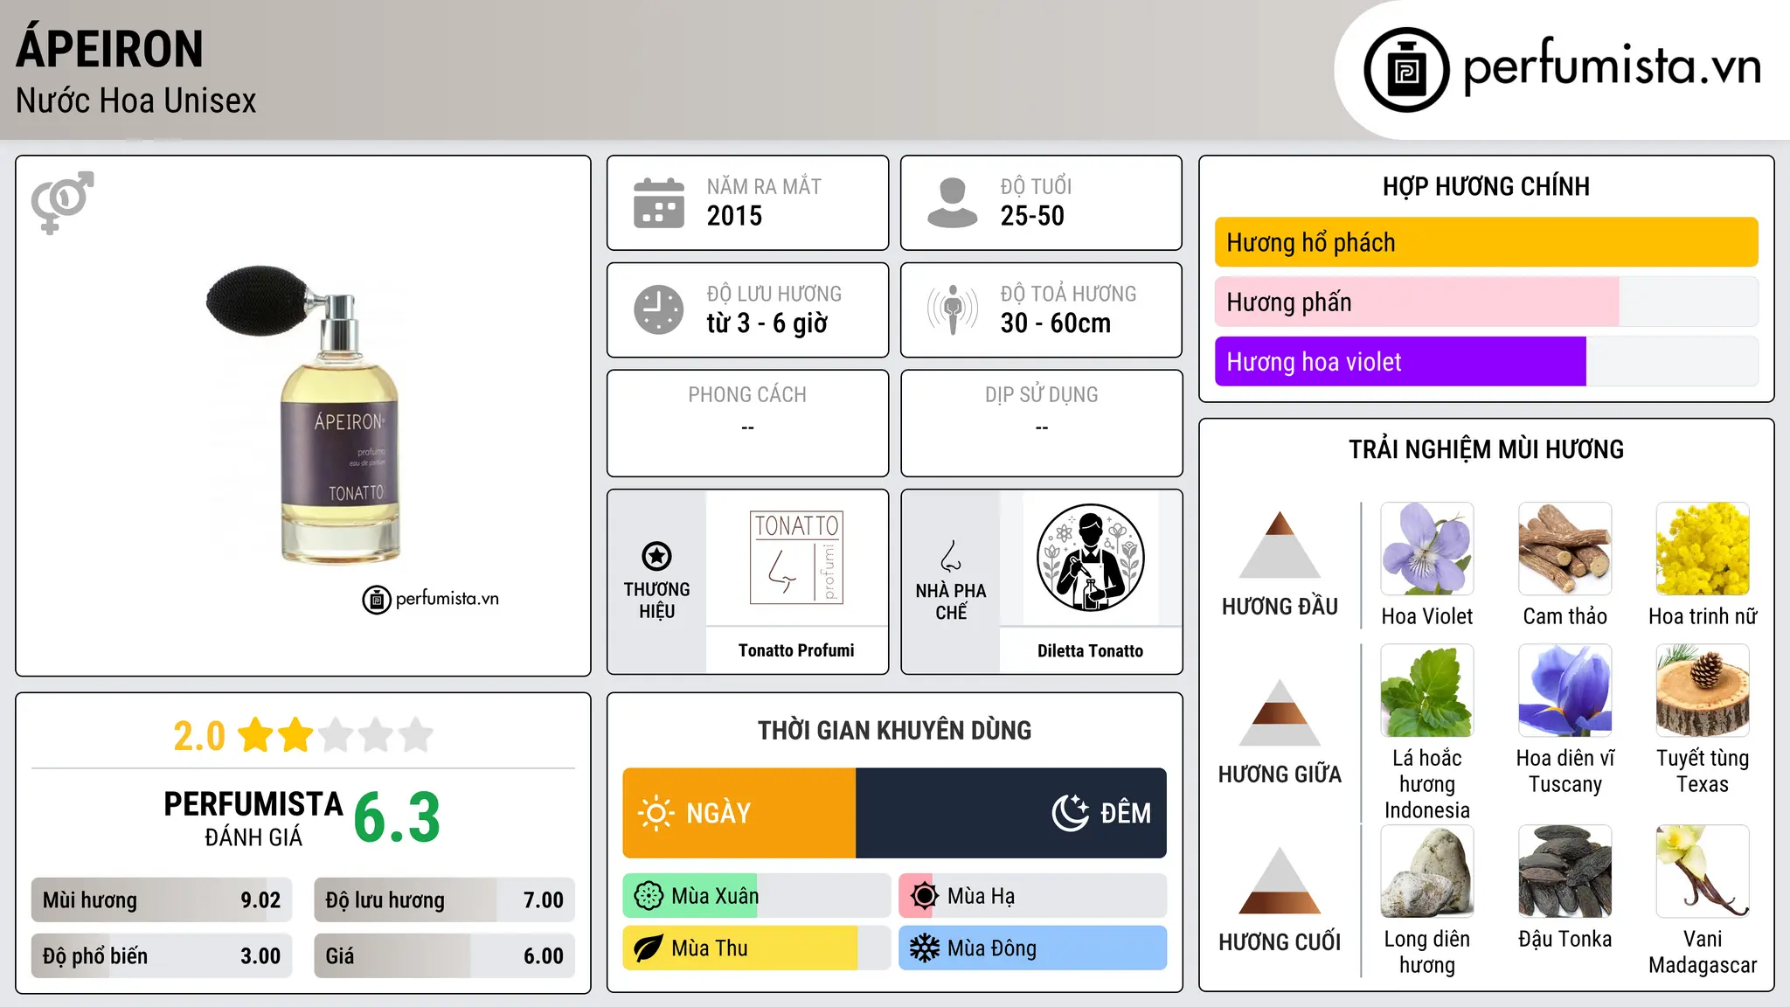Click the ÁPEIRON perfume title
The width and height of the screenshot is (1790, 1007).
click(x=110, y=49)
